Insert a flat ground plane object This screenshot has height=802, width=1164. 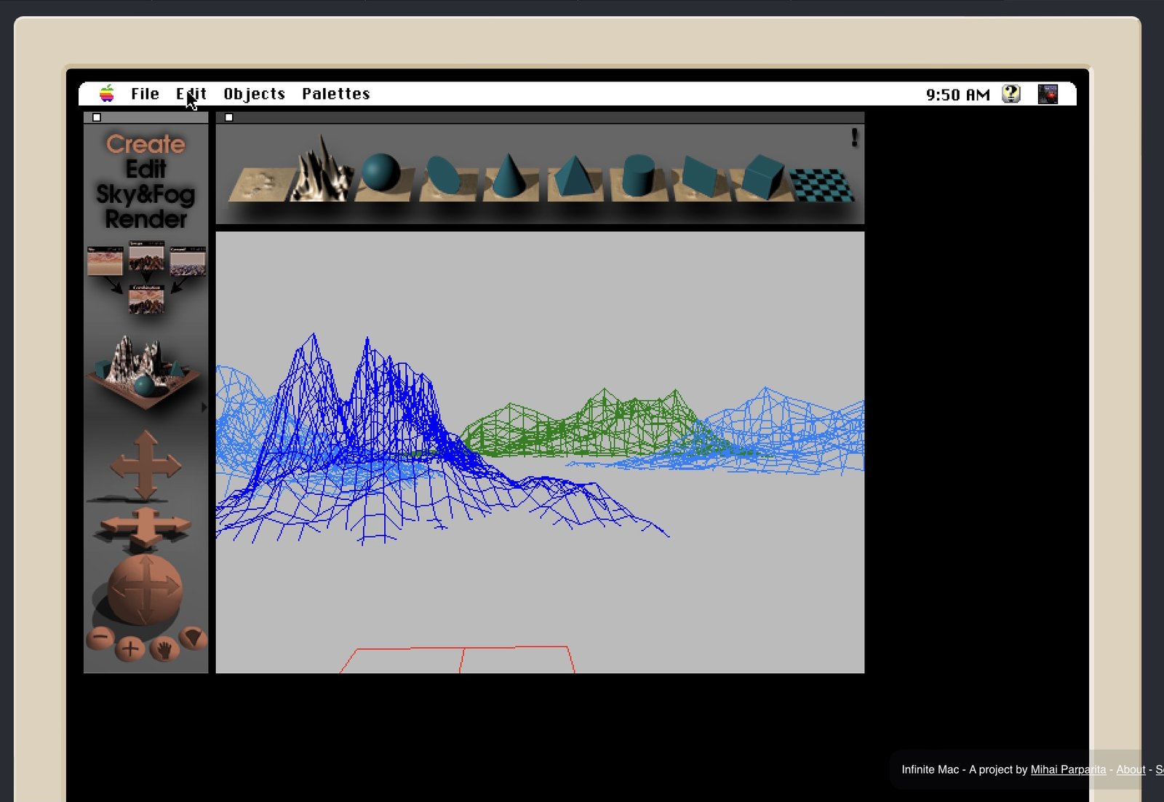[x=258, y=184]
